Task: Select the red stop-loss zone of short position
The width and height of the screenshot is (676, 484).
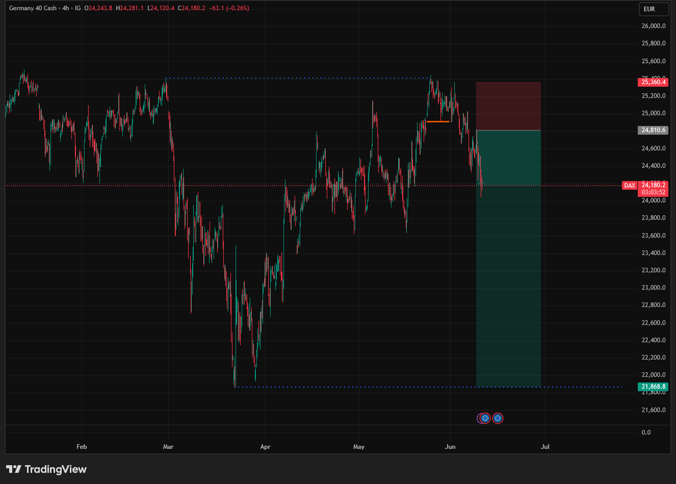Action: [x=508, y=106]
